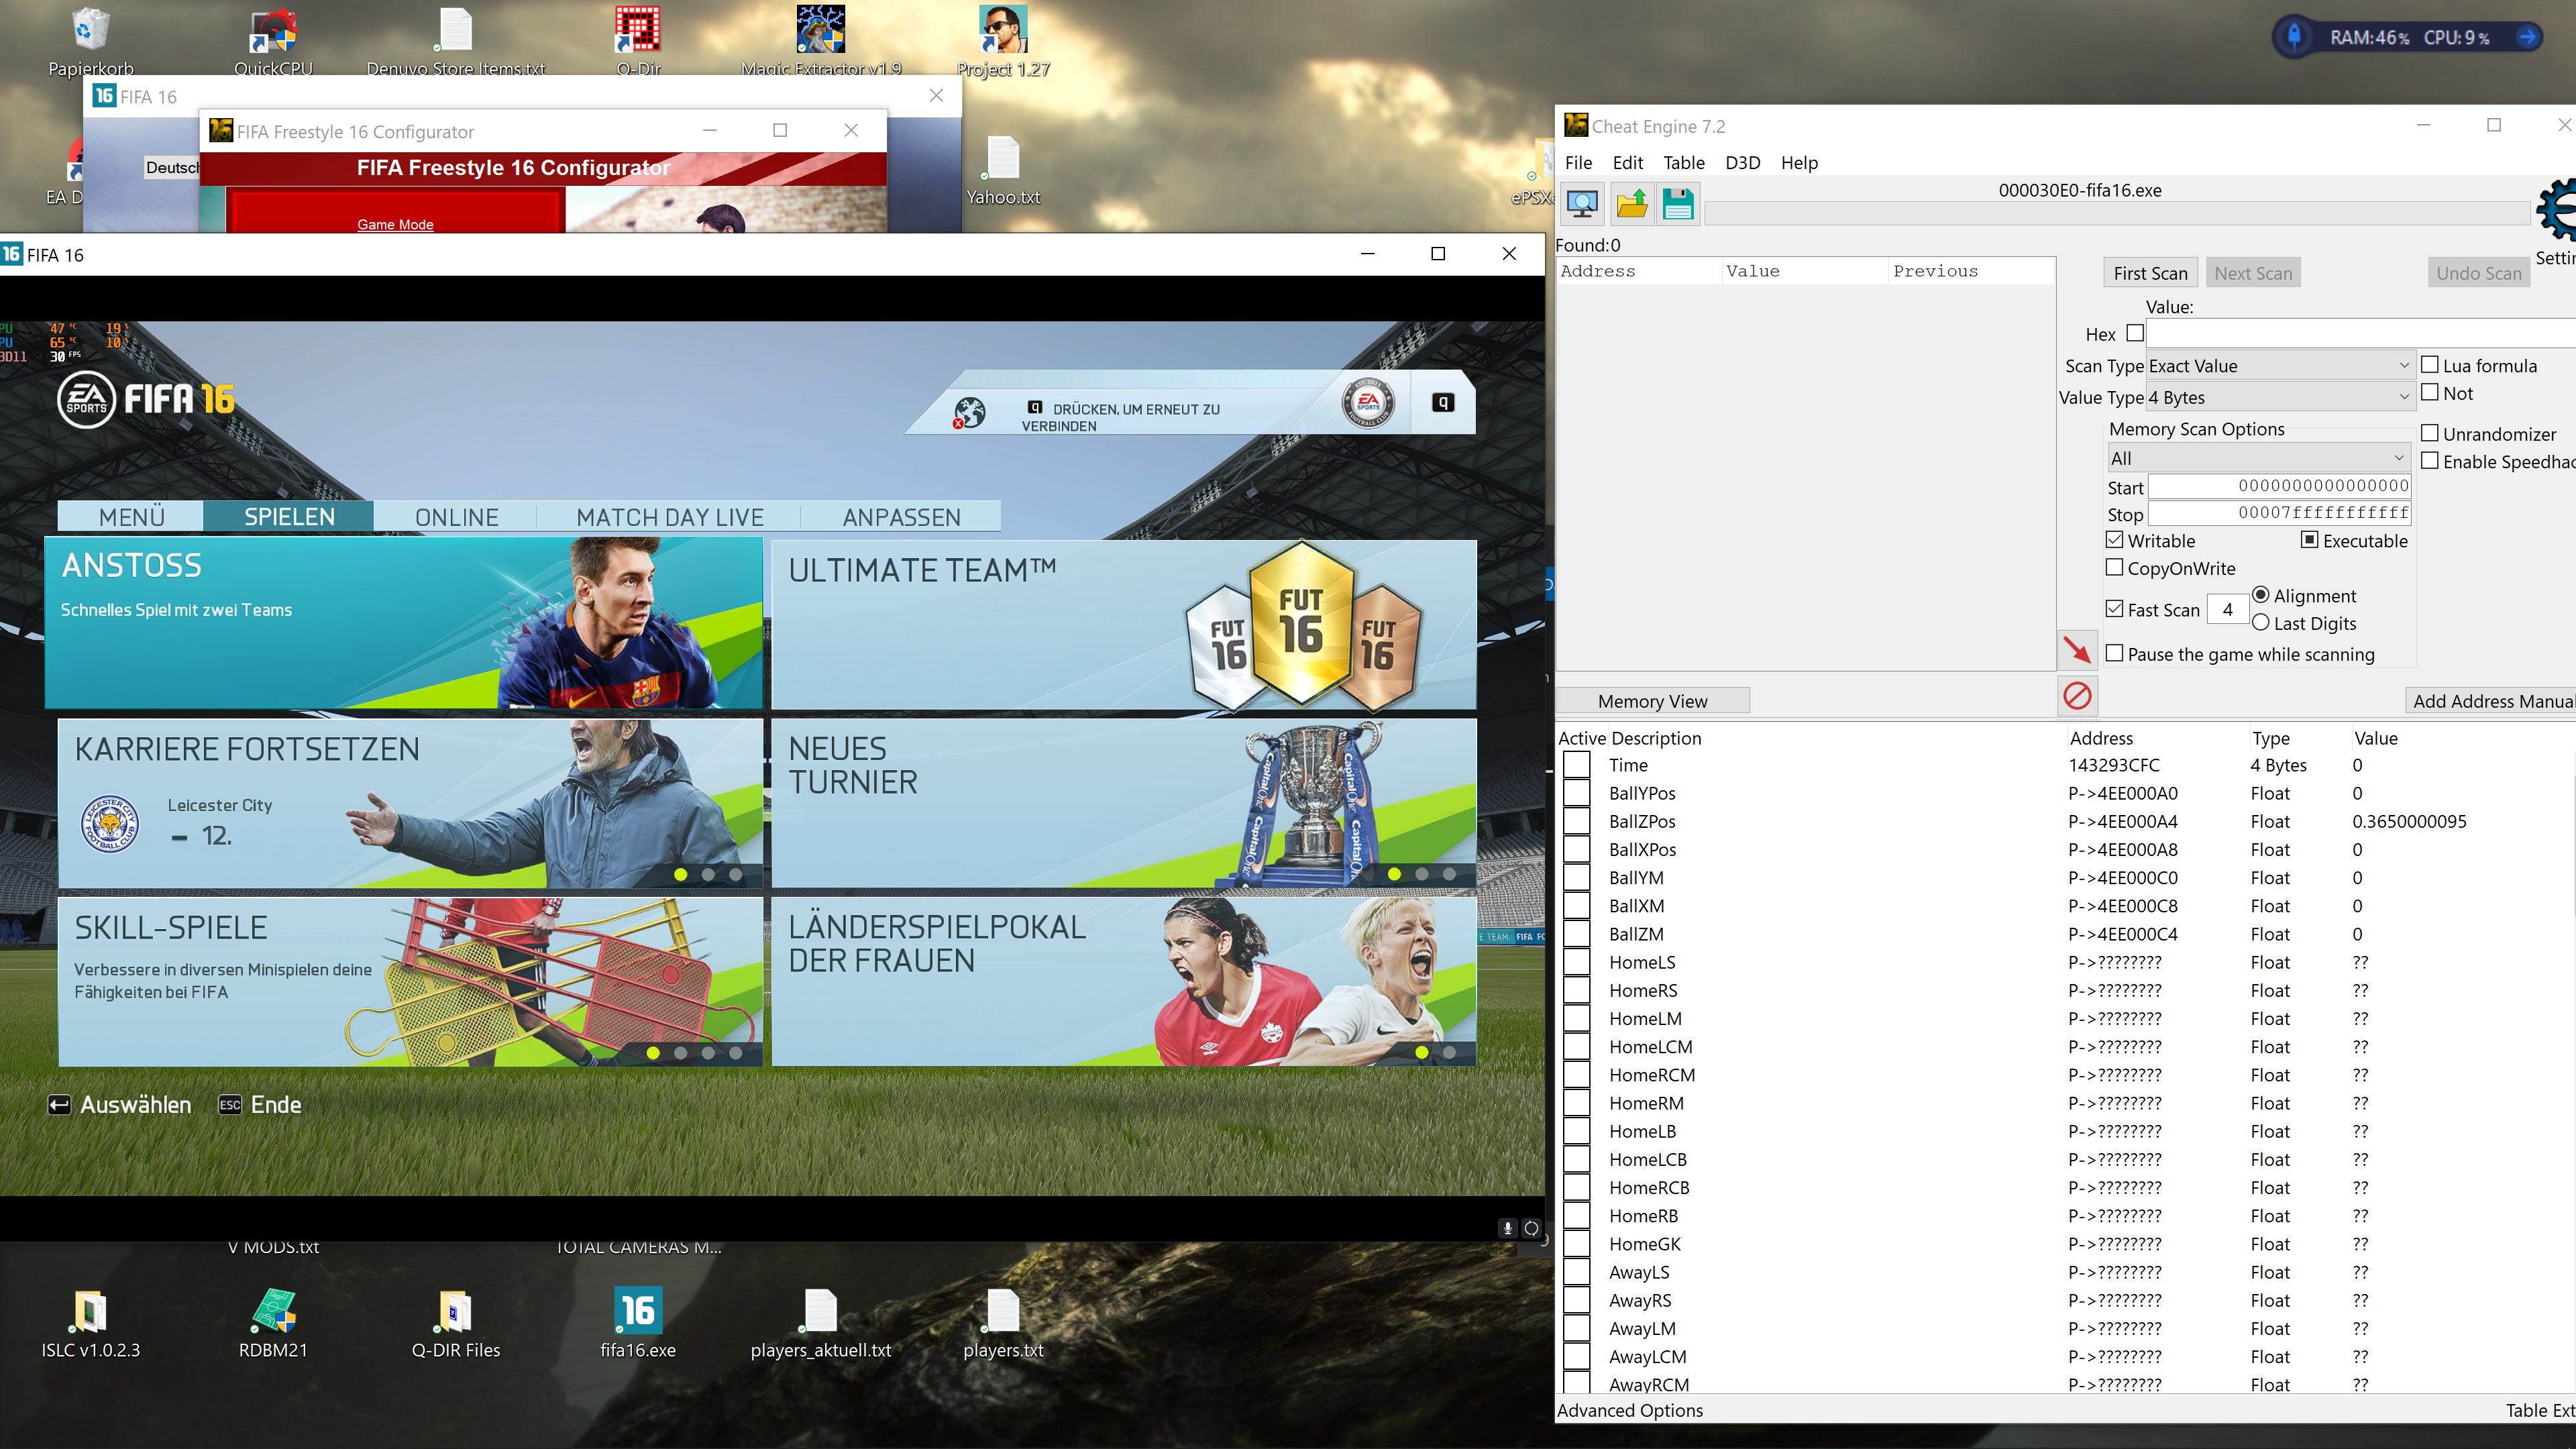
Task: Click the save table floppy icon
Action: click(1678, 204)
